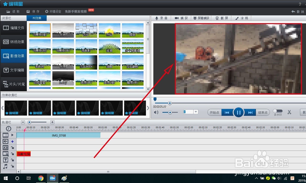
Task: Click effect collection right arrow
Action: click(x=148, y=108)
